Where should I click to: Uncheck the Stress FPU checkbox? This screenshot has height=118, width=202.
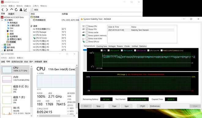click(87, 29)
